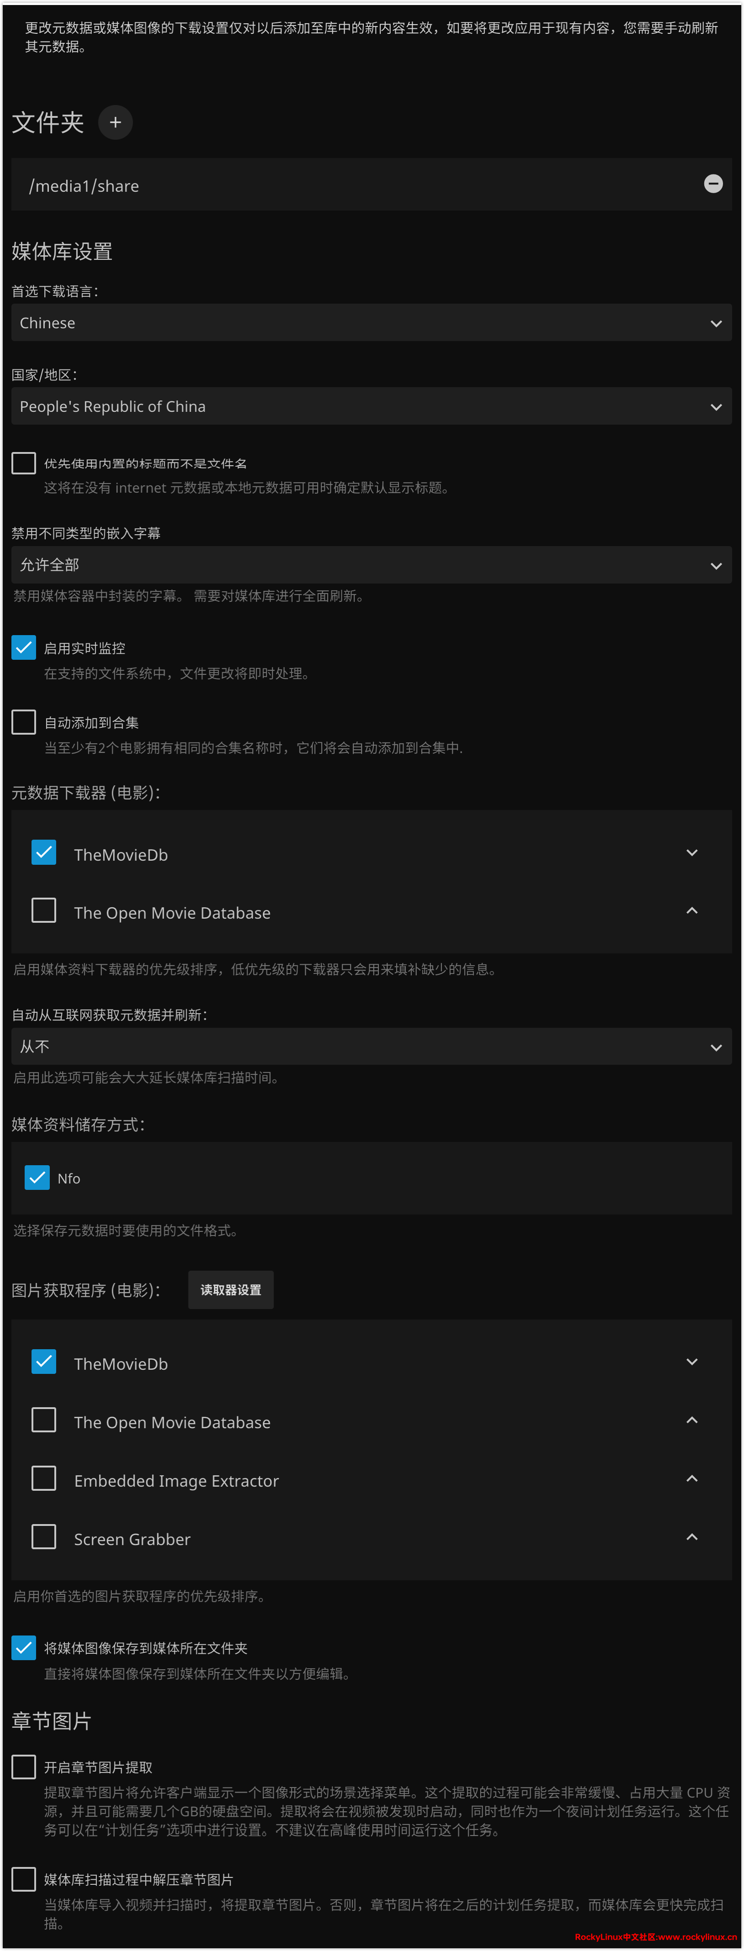Image resolution: width=744 pixels, height=1951 pixels.
Task: Move TheMovieDb image fetcher down
Action: click(x=691, y=1362)
